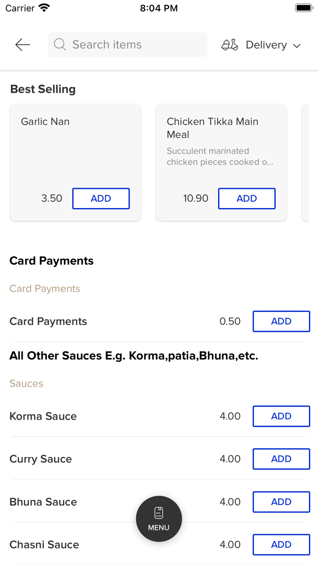318x565 pixels.
Task: Add Garlic Nan to the order
Action: click(101, 198)
